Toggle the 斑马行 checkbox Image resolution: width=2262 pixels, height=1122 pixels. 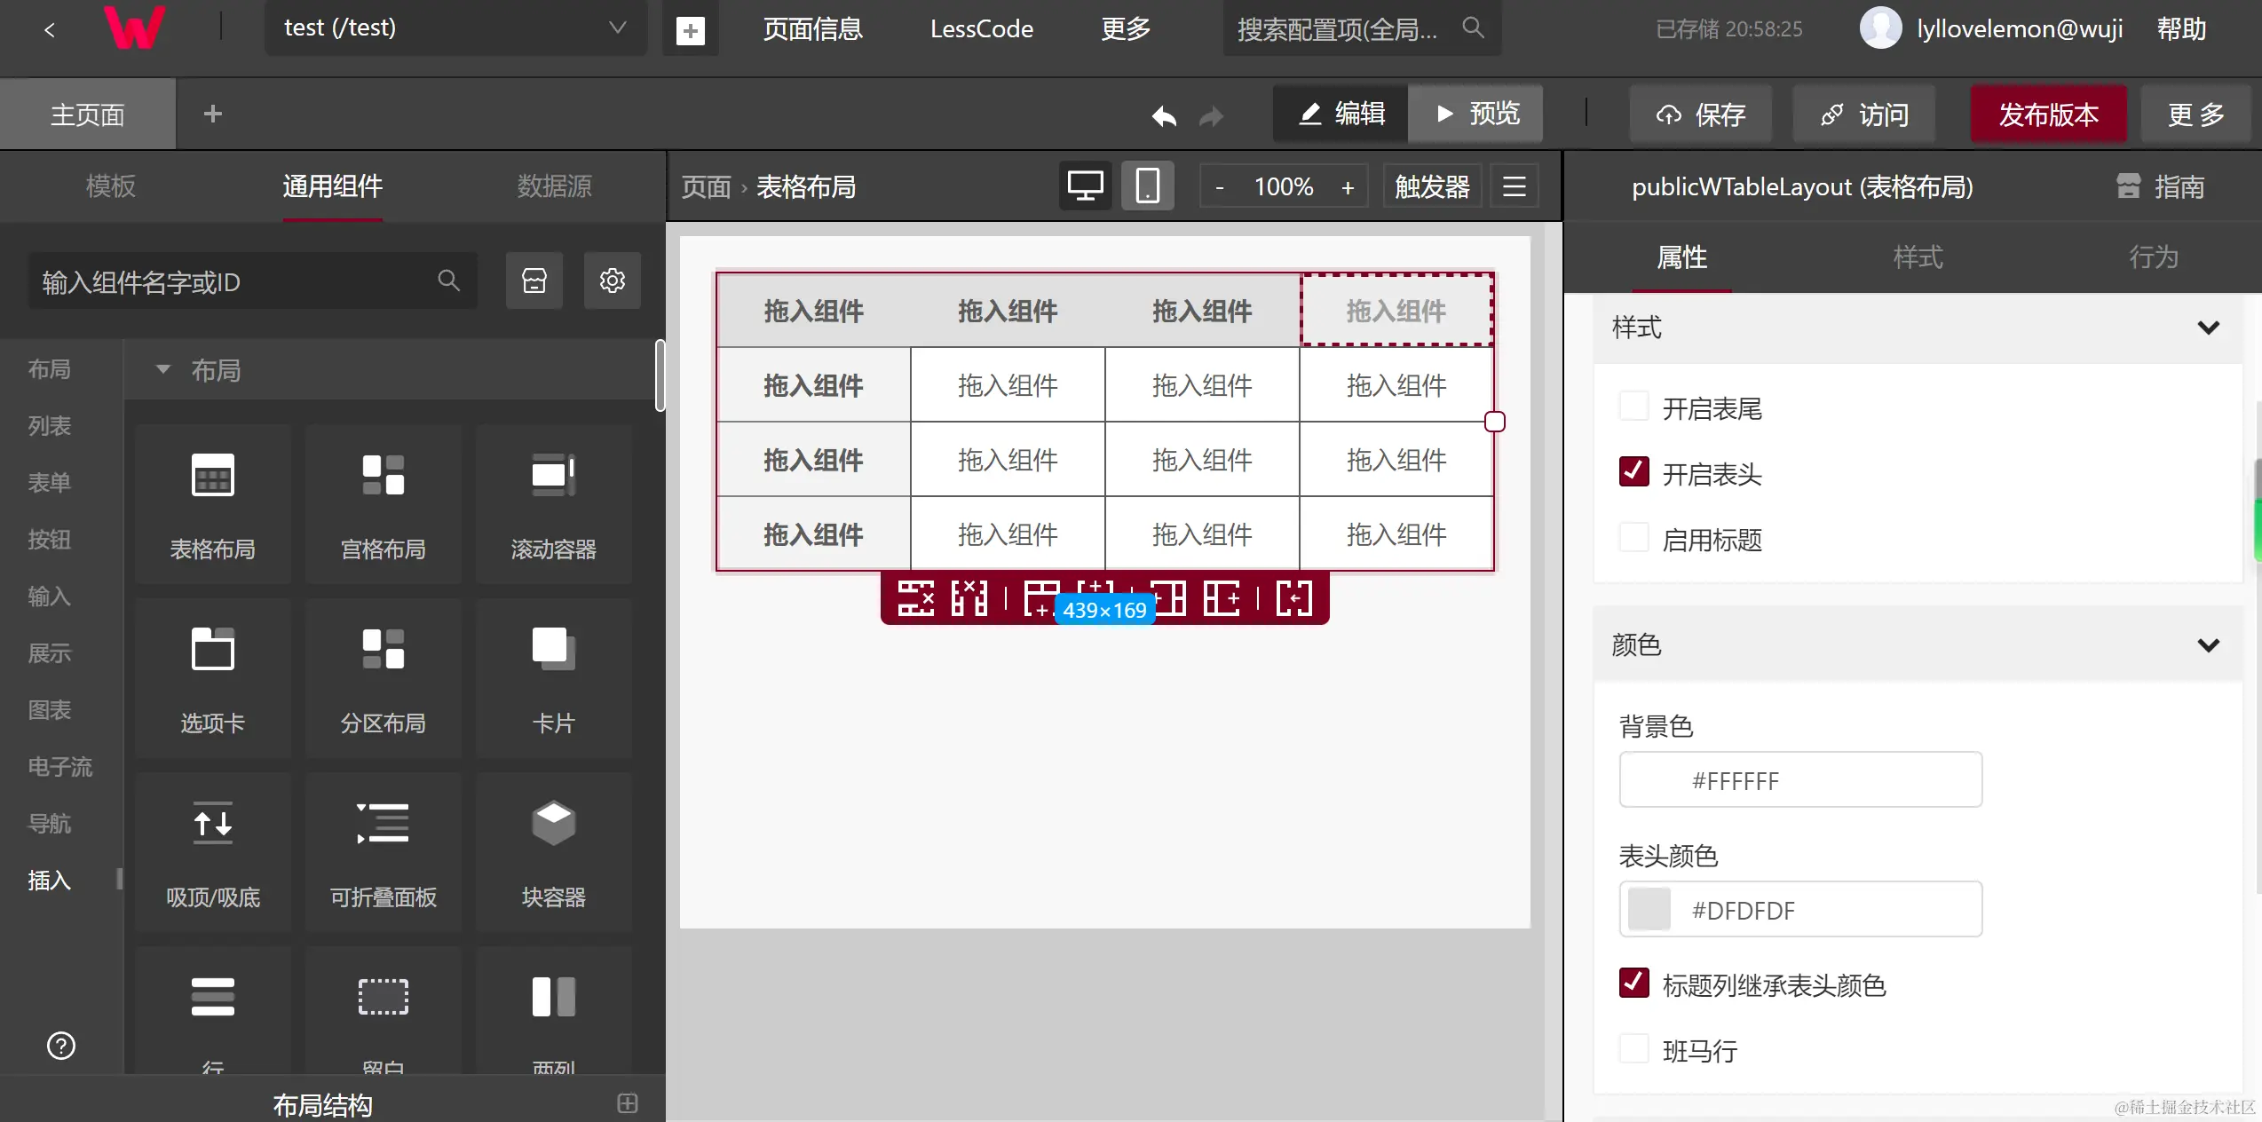[1633, 1049]
